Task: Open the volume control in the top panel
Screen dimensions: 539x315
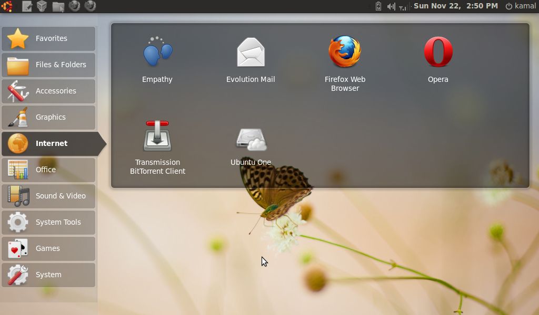Action: coord(391,6)
